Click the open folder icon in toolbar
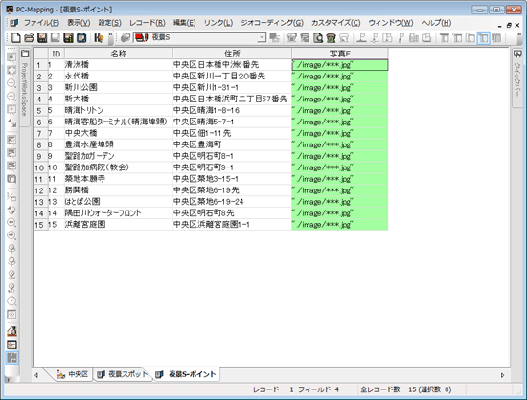Image resolution: width=527 pixels, height=400 pixels. pos(29,38)
